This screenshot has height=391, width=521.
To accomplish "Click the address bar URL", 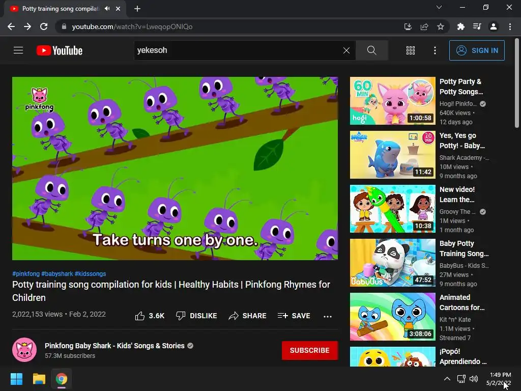I will coord(132,26).
